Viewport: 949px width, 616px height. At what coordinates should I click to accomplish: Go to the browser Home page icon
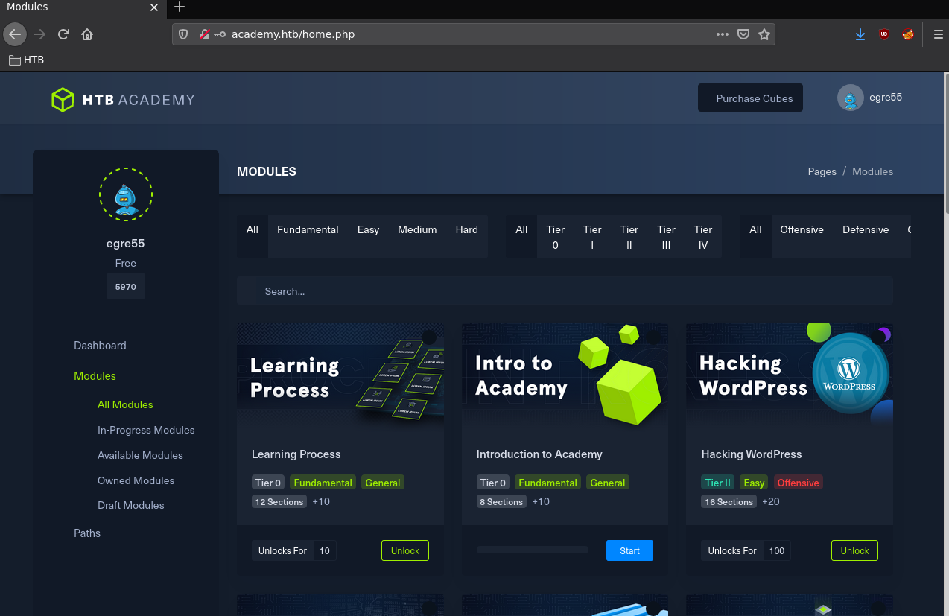87,34
